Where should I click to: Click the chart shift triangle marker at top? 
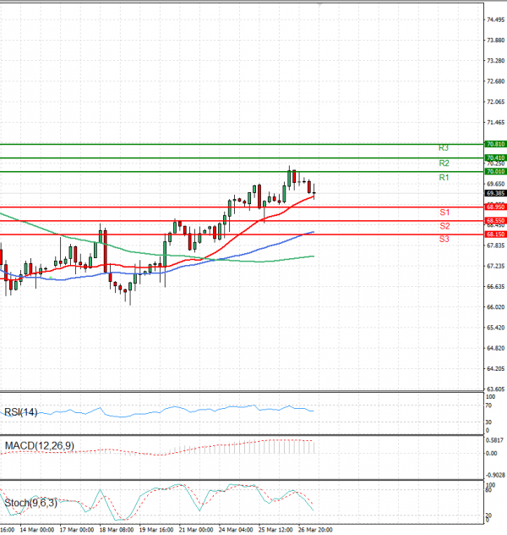319,4
